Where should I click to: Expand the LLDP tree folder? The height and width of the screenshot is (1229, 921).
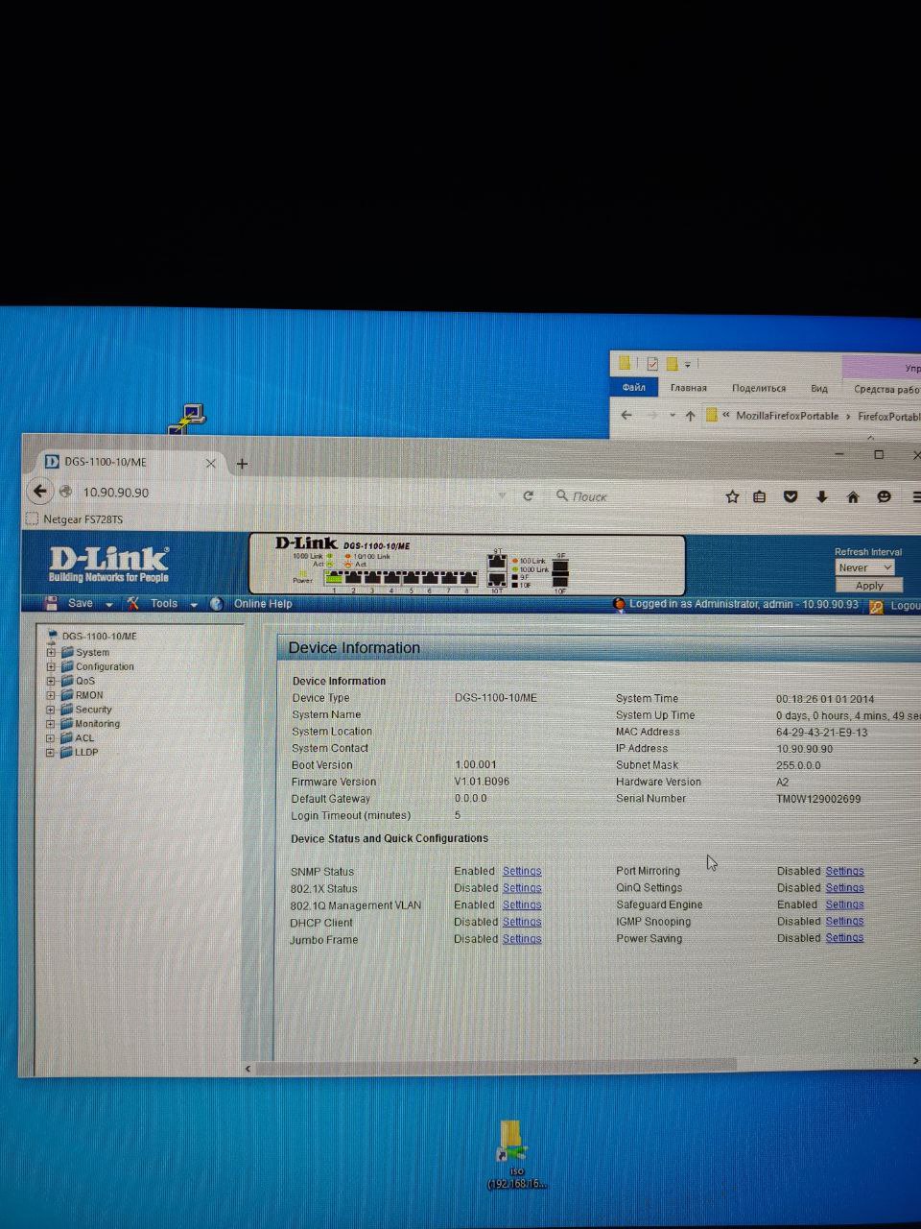tap(51, 753)
